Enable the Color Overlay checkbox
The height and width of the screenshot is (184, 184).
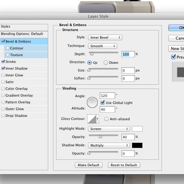(3, 89)
